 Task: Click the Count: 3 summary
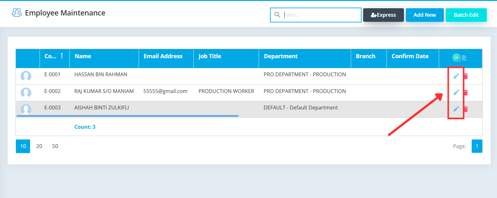coord(85,127)
